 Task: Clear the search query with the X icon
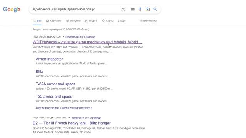pyautogui.click(x=123, y=9)
